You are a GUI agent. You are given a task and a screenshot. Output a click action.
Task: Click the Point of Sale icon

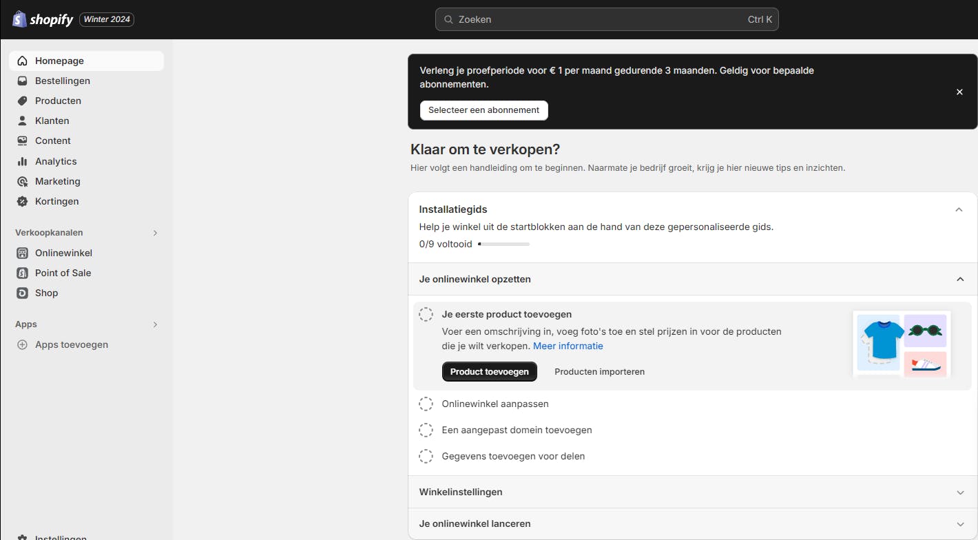click(22, 273)
